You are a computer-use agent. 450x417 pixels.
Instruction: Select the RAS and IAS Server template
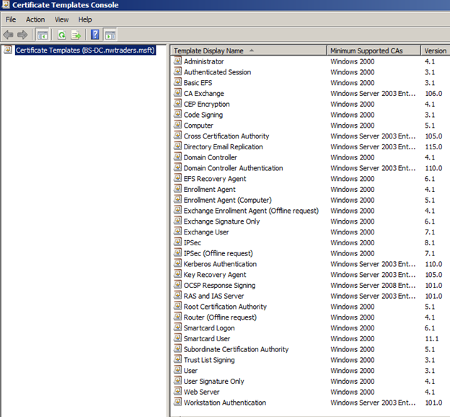point(213,296)
